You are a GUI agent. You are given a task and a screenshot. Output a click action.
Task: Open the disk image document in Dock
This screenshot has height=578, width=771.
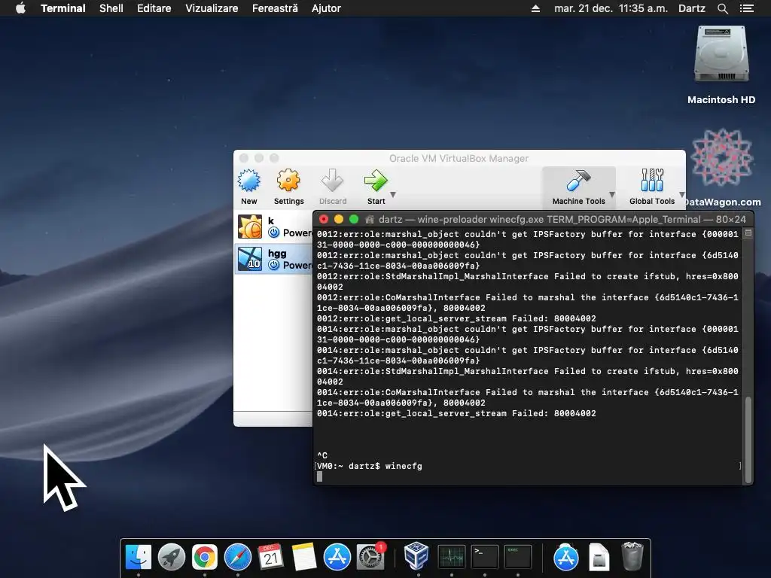[599, 558]
